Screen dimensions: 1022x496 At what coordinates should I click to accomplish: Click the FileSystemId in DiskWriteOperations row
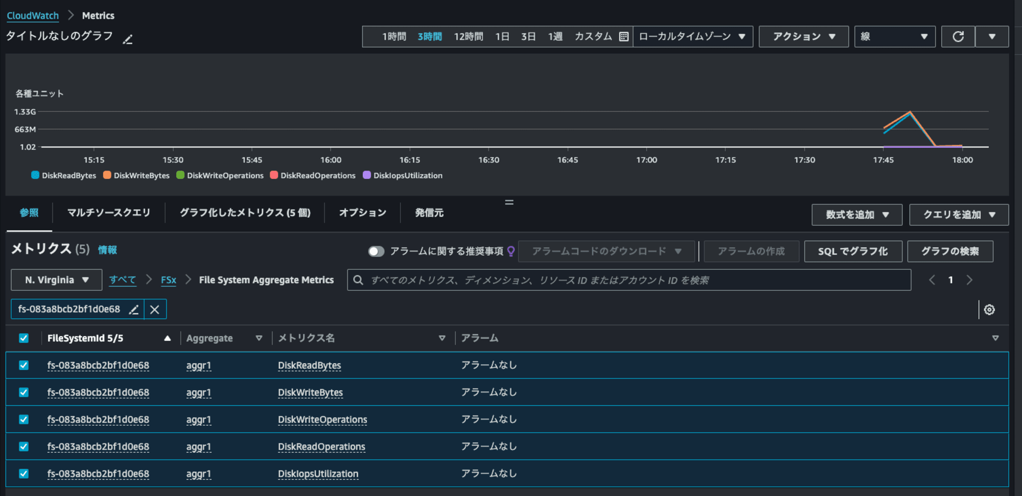(x=98, y=419)
